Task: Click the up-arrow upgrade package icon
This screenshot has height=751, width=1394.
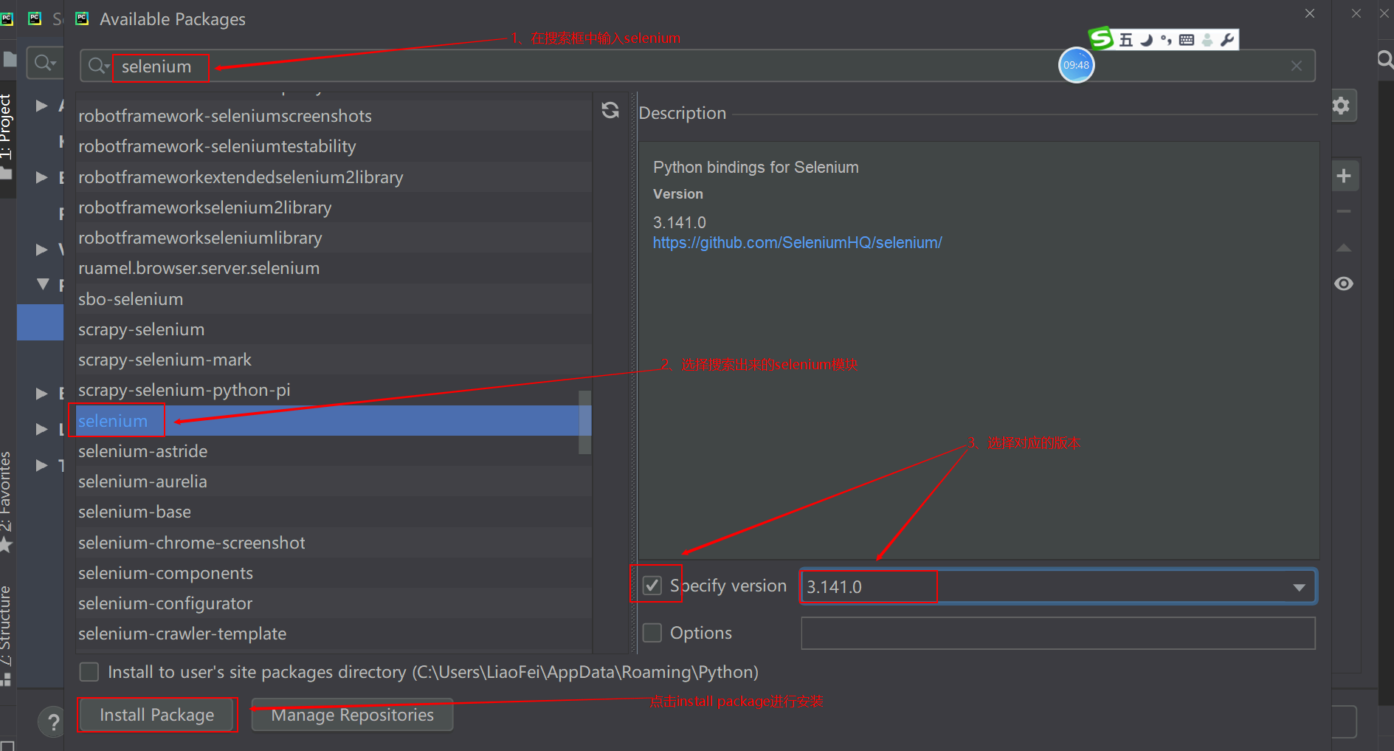Action: click(x=1344, y=248)
